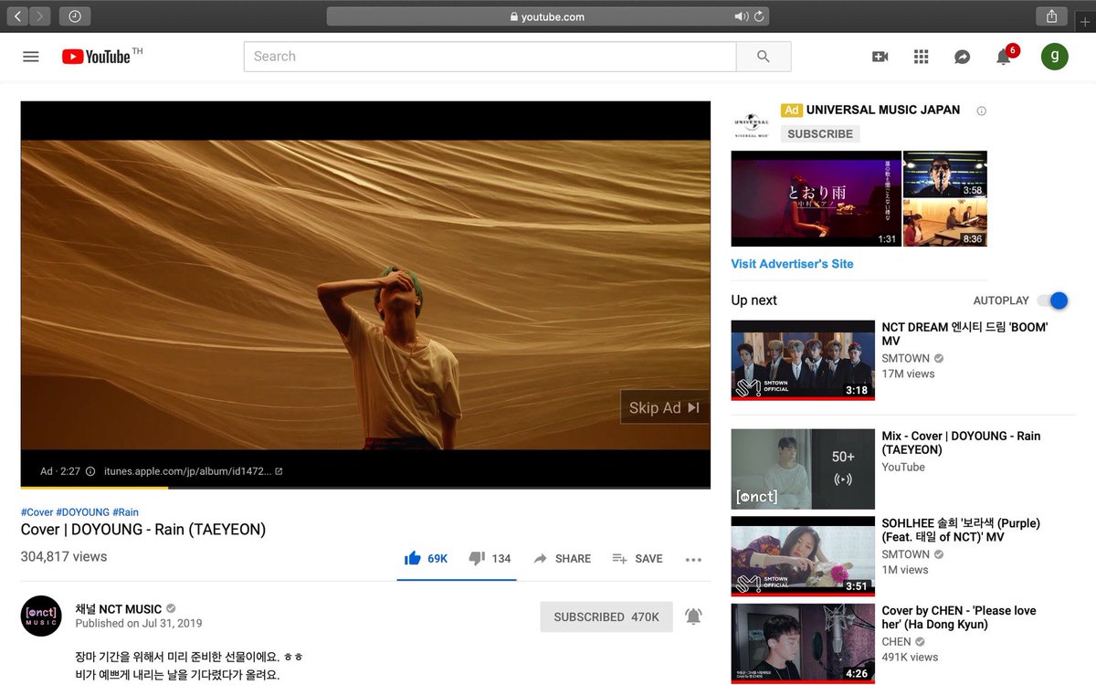Turn off the AUTOPLAY switch
Viewport: 1096px width, 685px height.
point(1053,300)
